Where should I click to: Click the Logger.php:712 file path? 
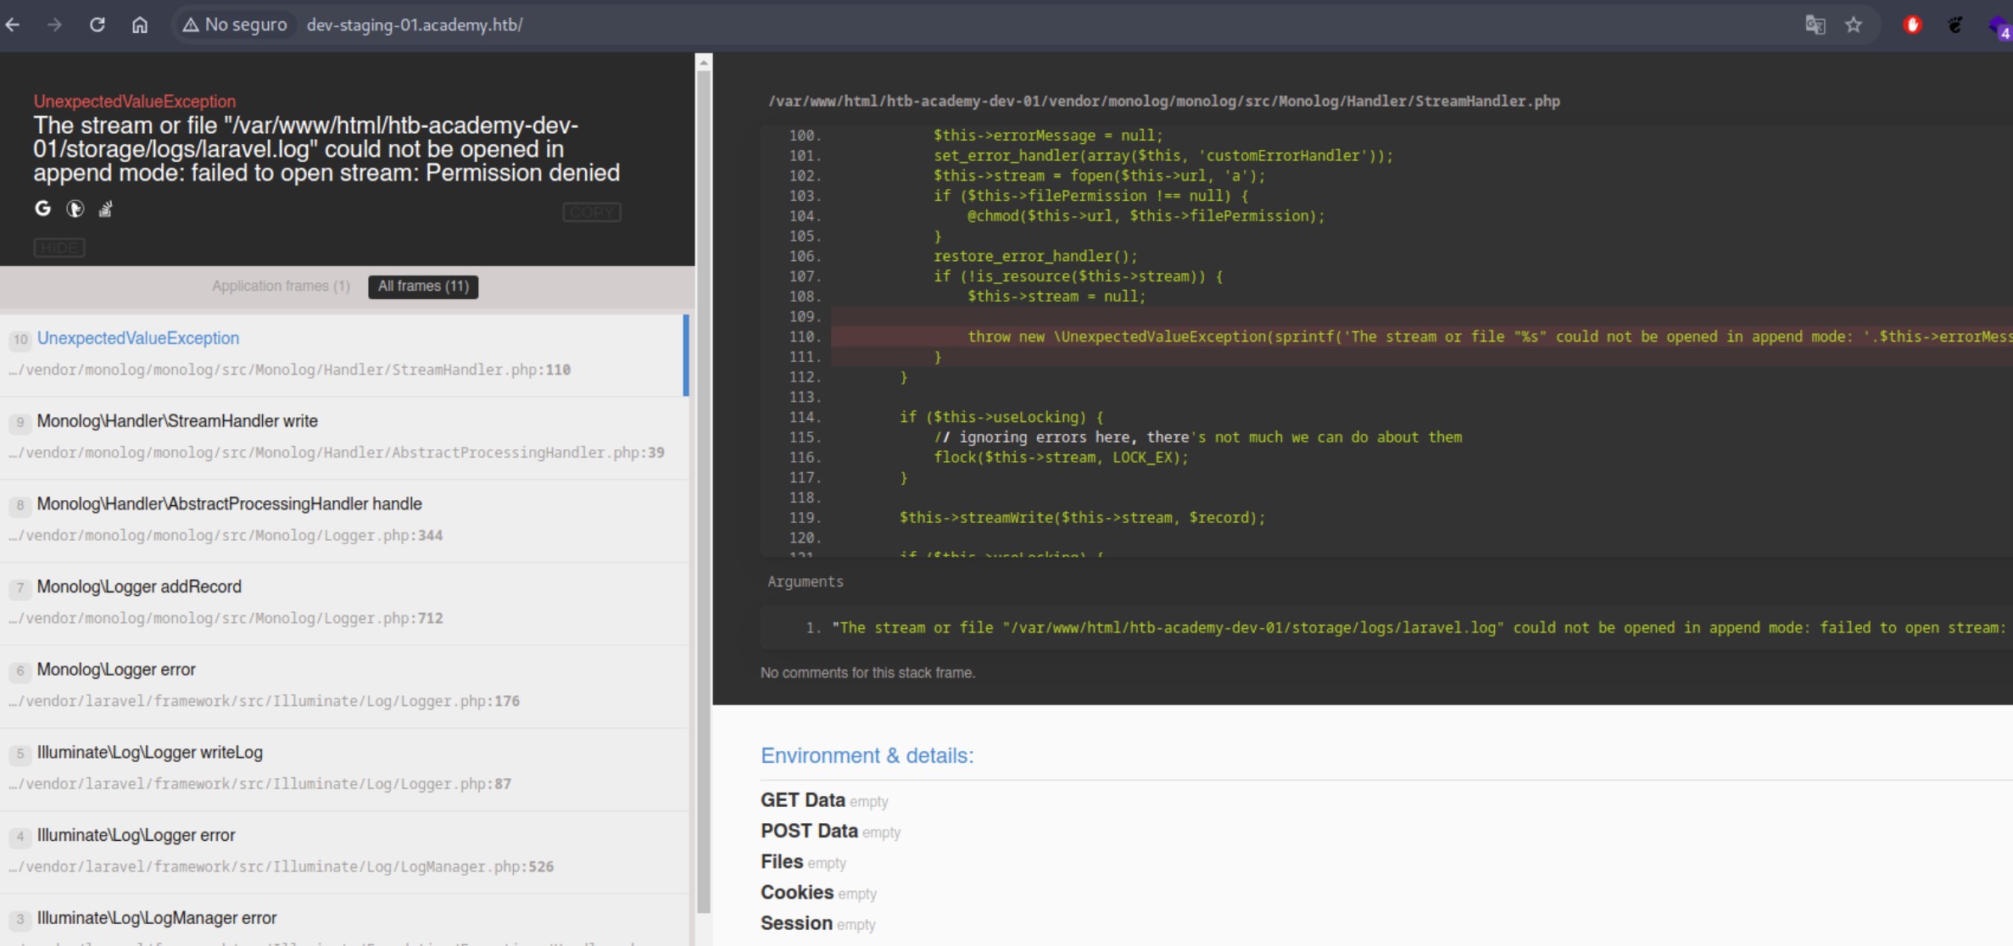point(226,619)
